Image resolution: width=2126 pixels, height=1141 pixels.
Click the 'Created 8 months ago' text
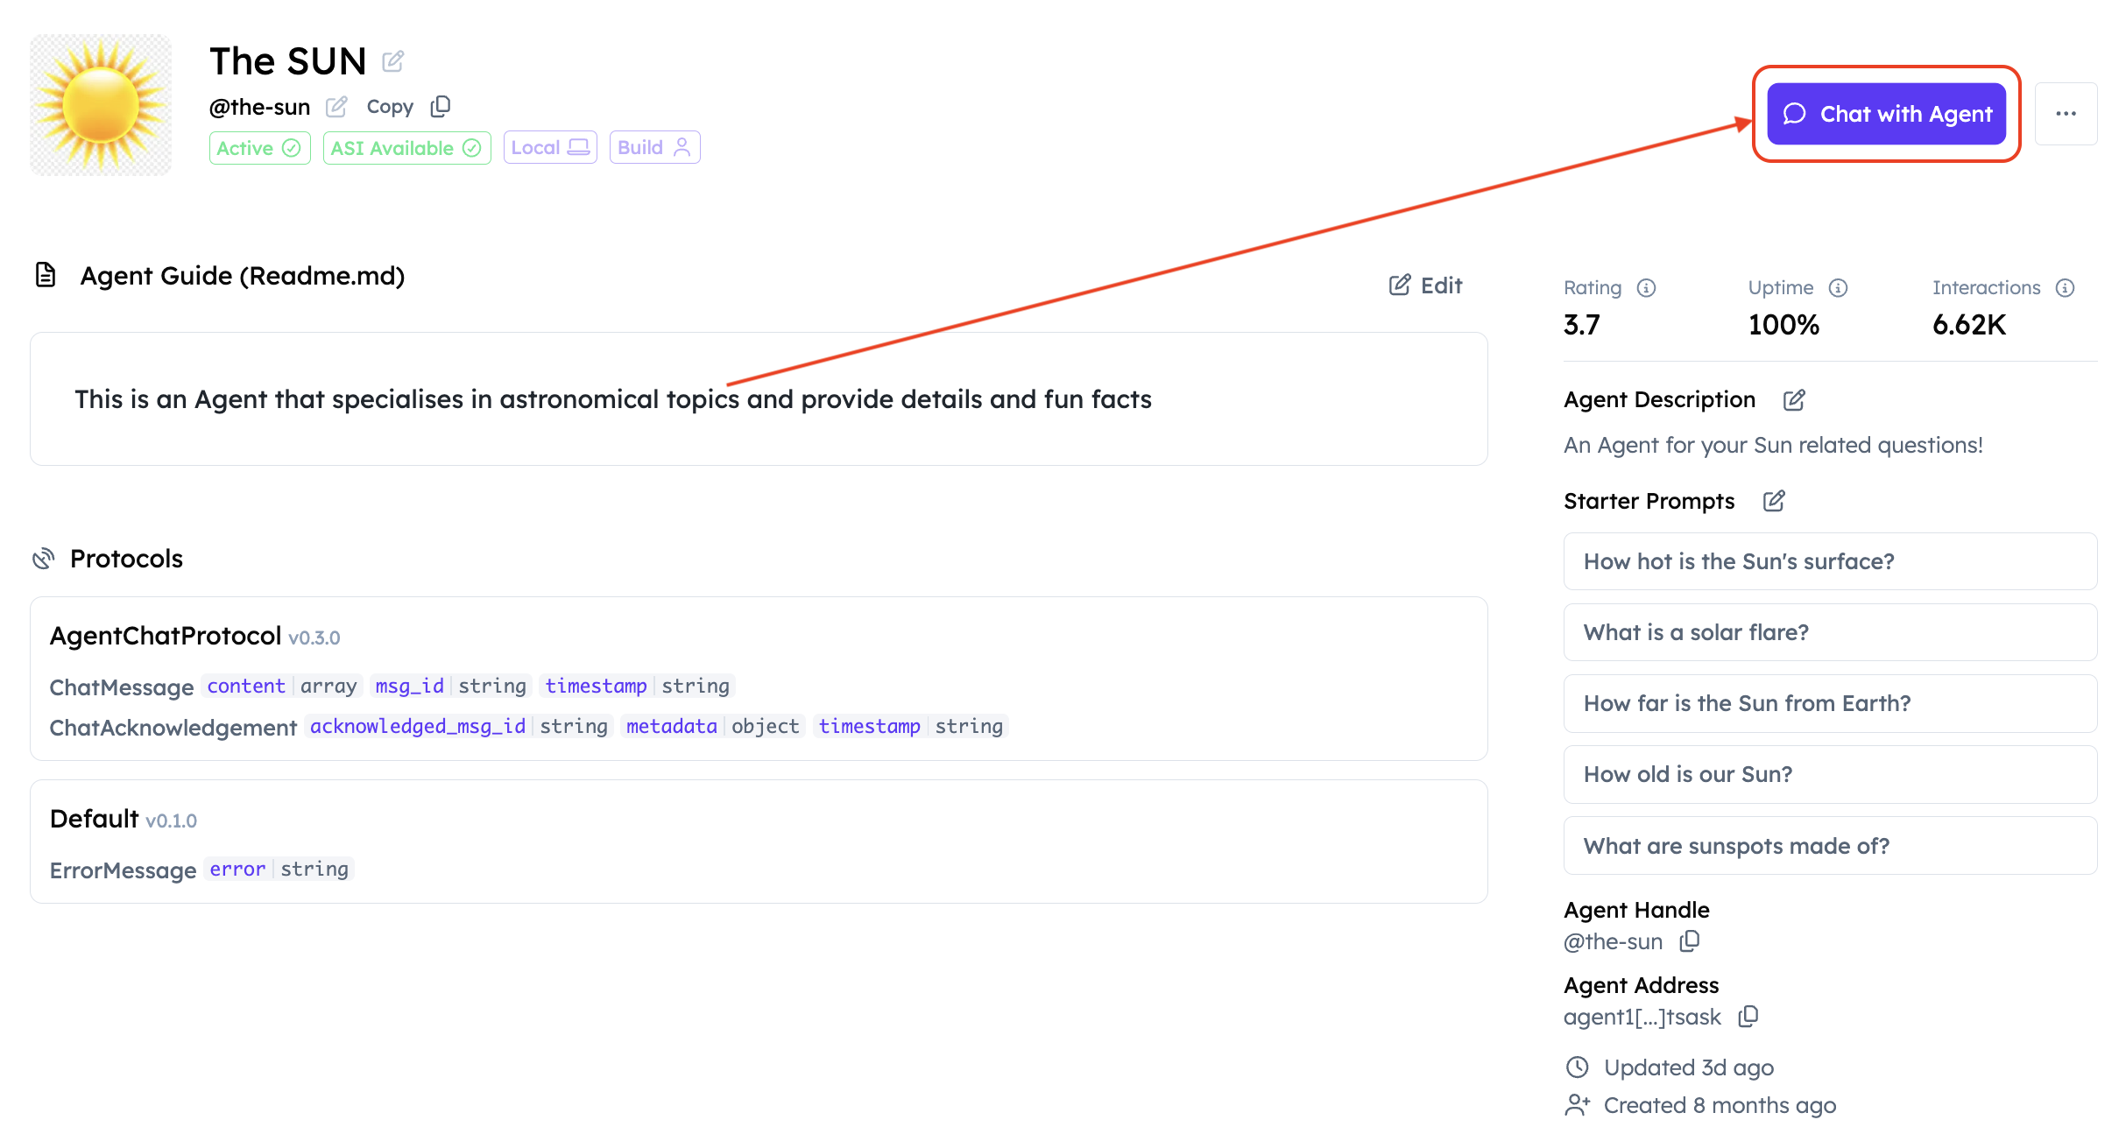[1720, 1105]
